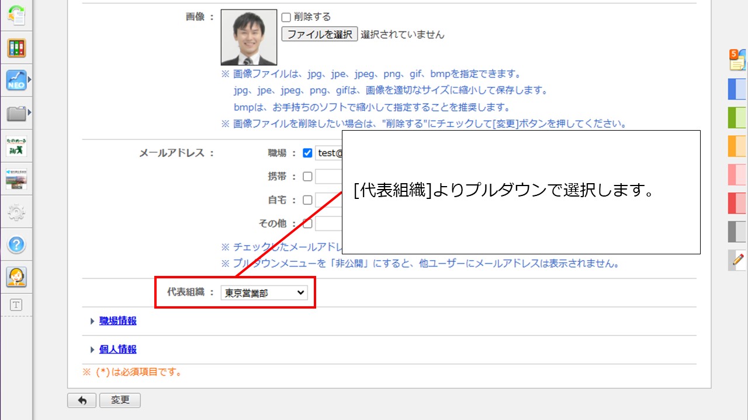
Task: Enable the 携帯 email checkbox
Action: click(x=307, y=177)
